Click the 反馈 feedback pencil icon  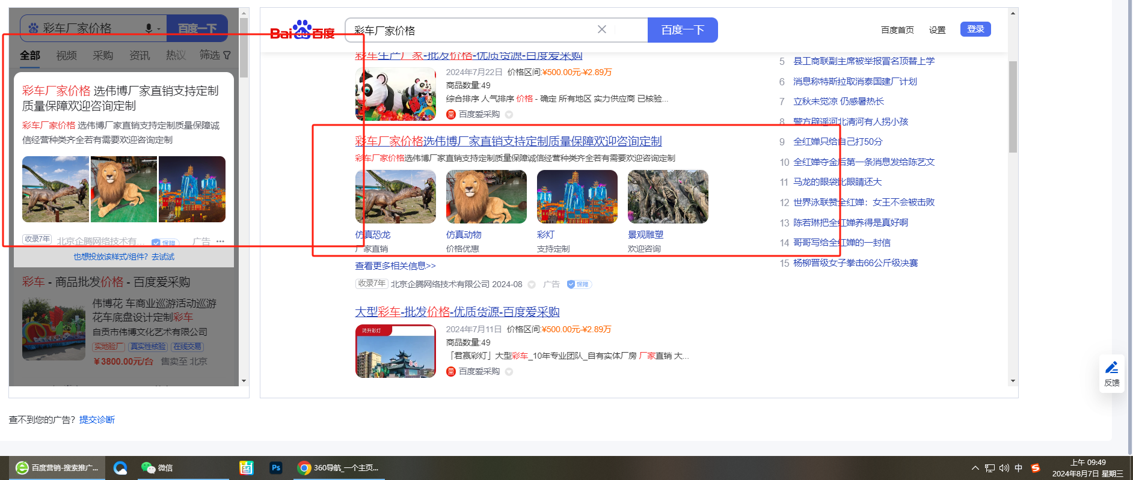pyautogui.click(x=1111, y=368)
